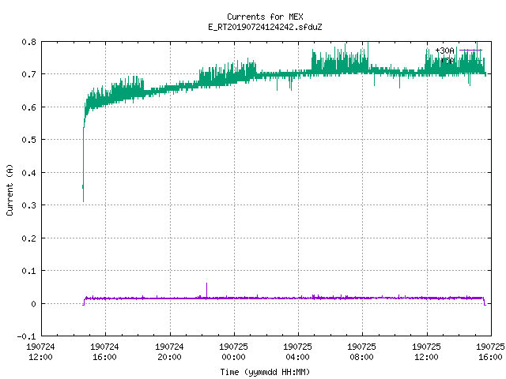Click the x-axis label '190725 04:00'

(297, 351)
